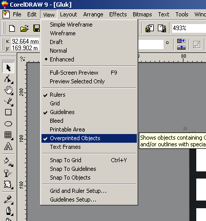Image resolution: width=206 pixels, height=221 pixels.
Task: Select the Graph Paper tool
Action: pos(8,135)
